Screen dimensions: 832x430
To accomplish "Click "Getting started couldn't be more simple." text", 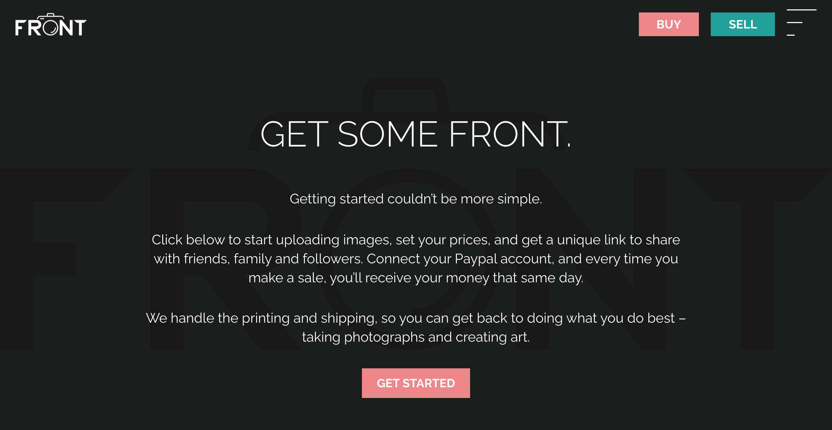I will [x=416, y=199].
